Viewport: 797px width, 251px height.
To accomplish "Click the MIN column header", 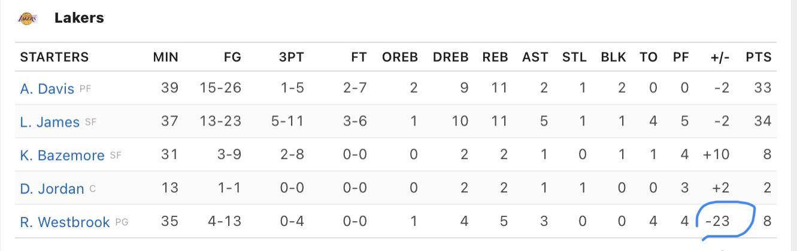I will point(166,57).
